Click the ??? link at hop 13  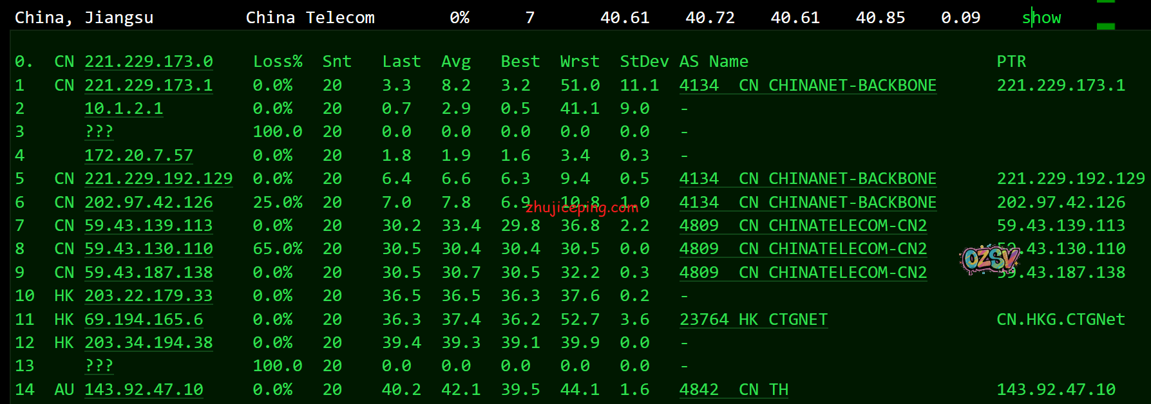point(99,366)
